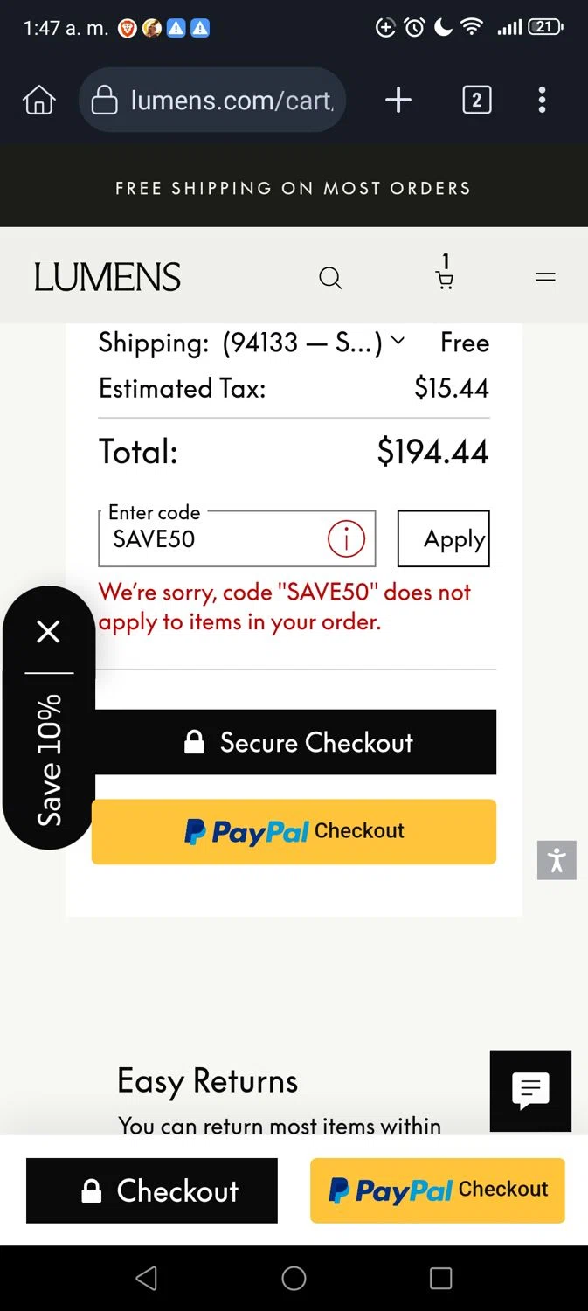Open the accessibility options widget
This screenshot has width=588, height=1311.
tap(557, 860)
